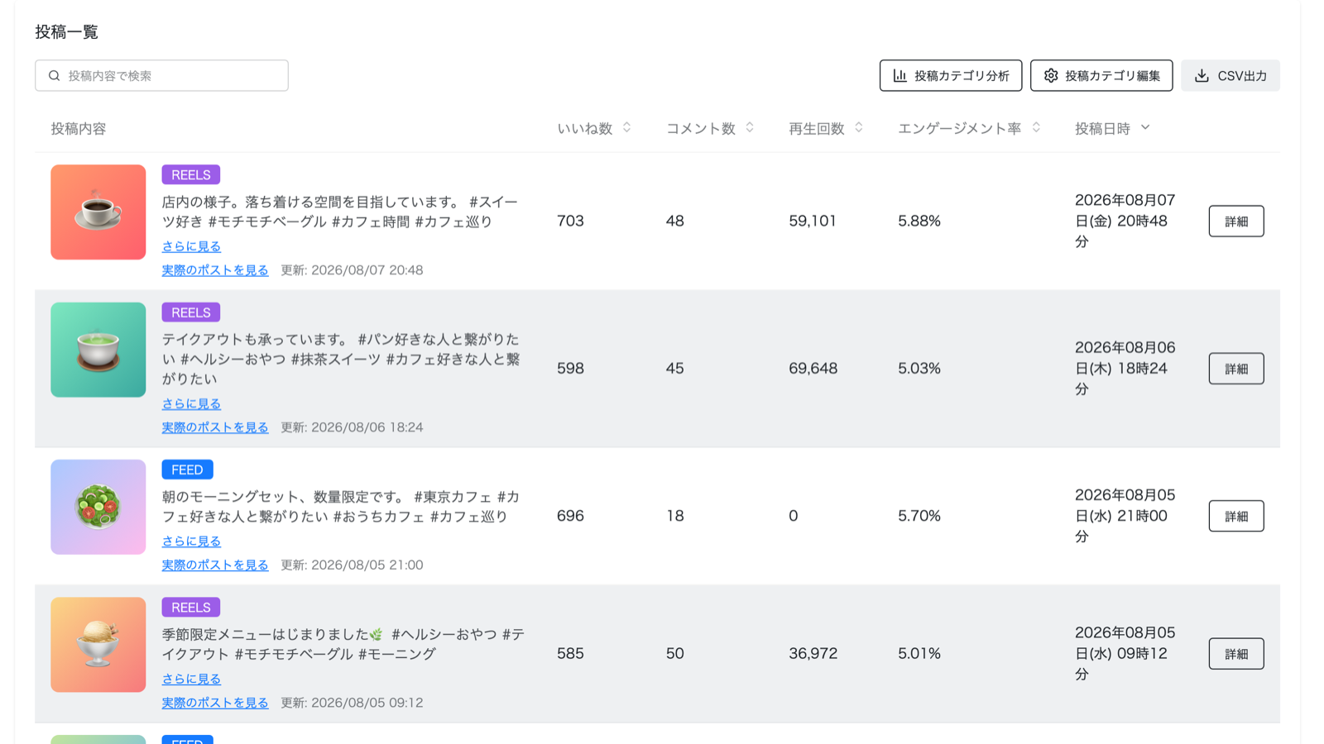Viewport: 1324px width, 744px height.
Task: Click the REELS tag on the 季節限定メニュー post
Action: click(x=190, y=608)
